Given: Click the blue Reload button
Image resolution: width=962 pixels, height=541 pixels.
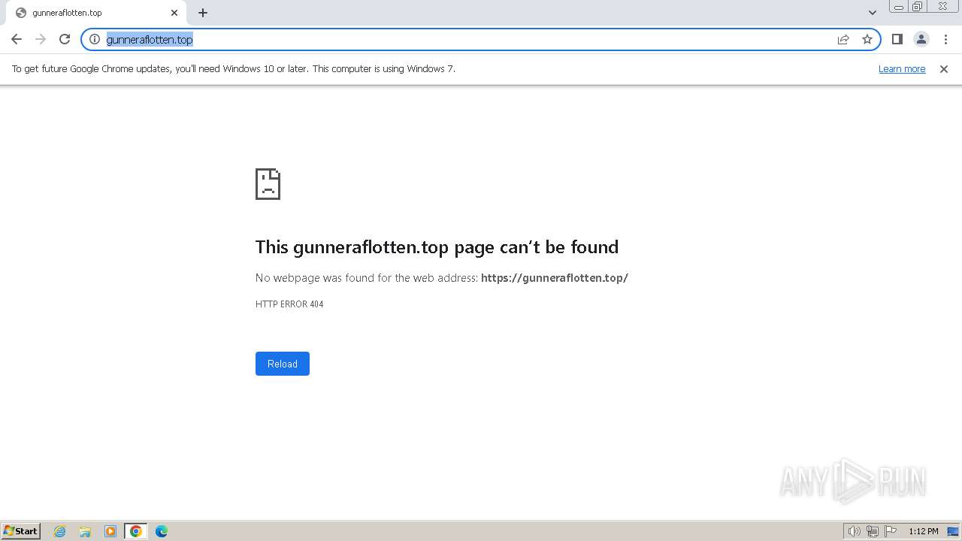Looking at the screenshot, I should (283, 364).
